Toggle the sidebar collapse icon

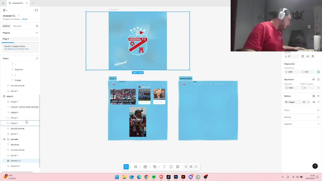[36, 10]
